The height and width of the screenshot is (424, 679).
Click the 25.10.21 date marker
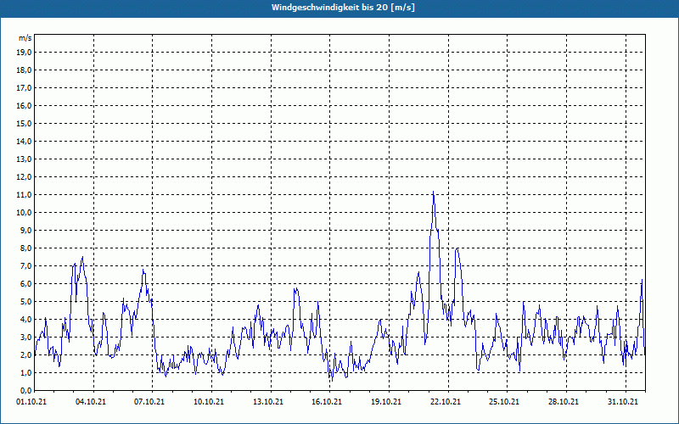coord(504,402)
